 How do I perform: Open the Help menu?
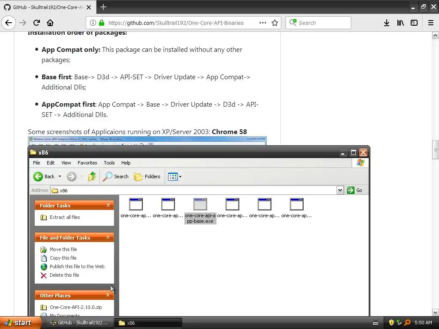(126, 163)
